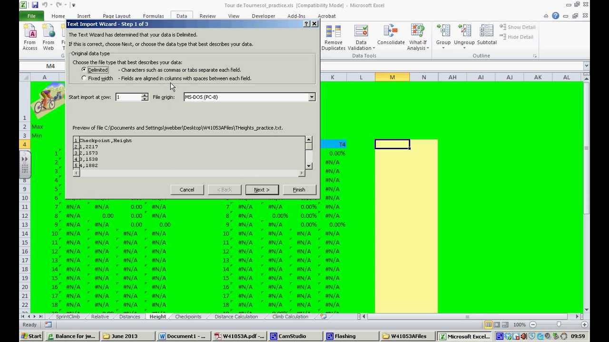Switch to the Checkpoints sheet tab
This screenshot has height=342, width=609.
point(188,317)
